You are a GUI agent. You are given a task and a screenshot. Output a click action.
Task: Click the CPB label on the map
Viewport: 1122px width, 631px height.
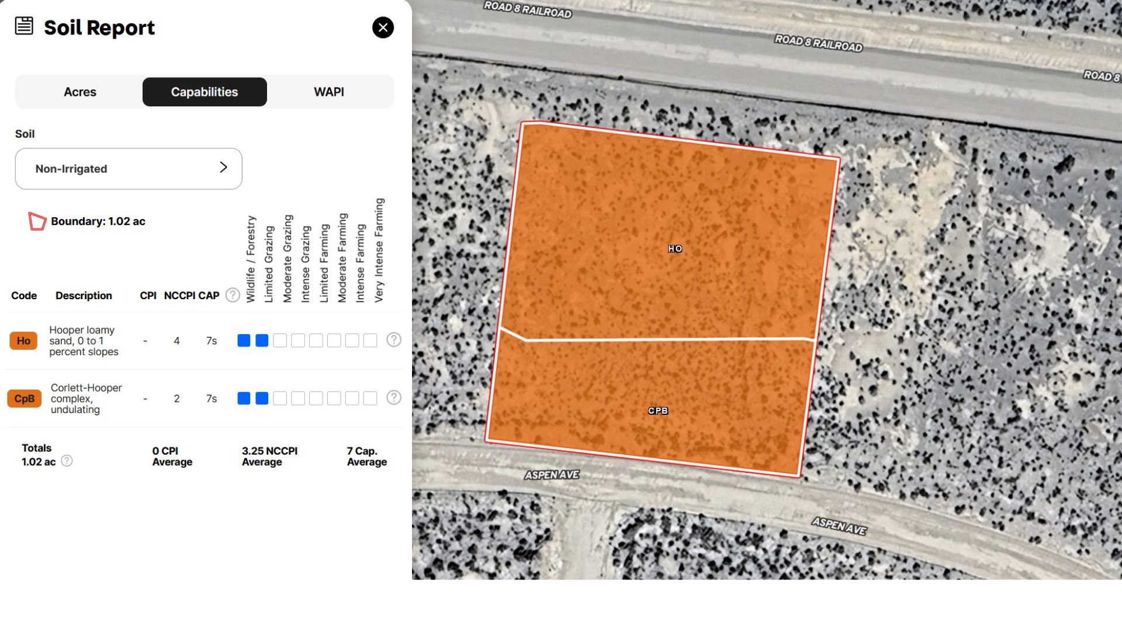click(658, 411)
